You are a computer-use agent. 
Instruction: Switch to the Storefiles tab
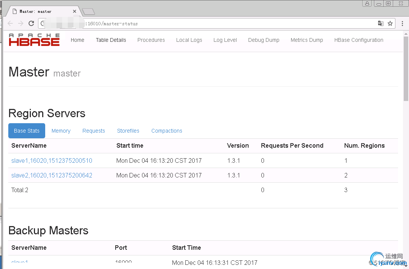coord(128,131)
